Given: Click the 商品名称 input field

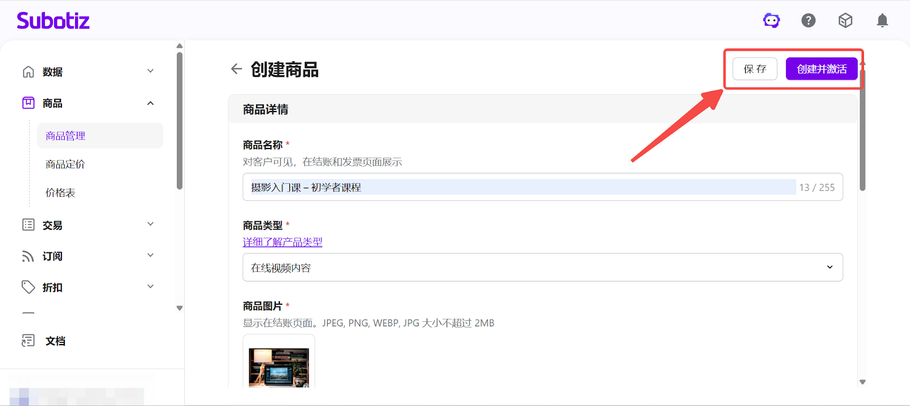Looking at the screenshot, I should (x=522, y=187).
